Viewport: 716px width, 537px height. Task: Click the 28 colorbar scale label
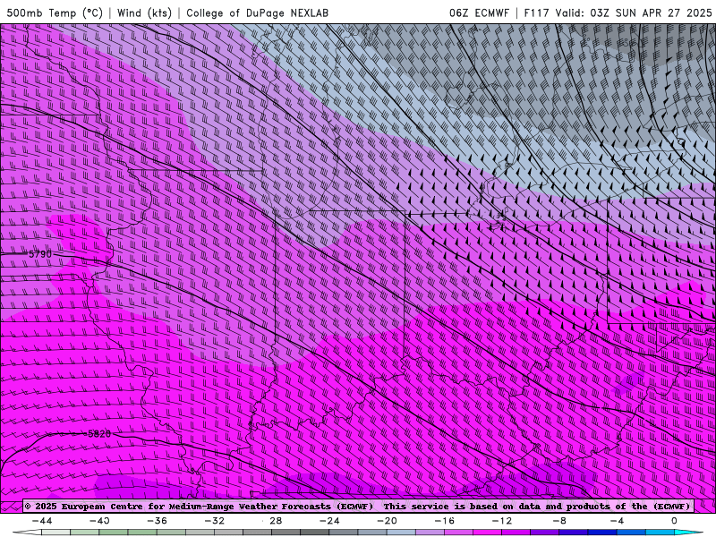(276, 521)
